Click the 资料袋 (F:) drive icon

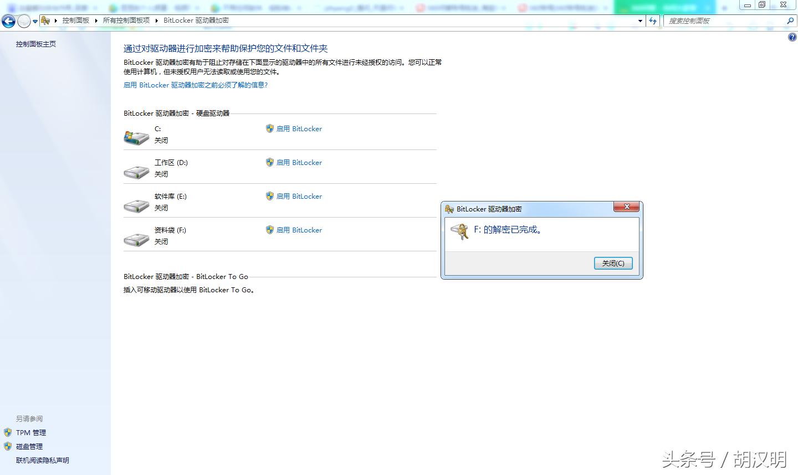point(136,239)
